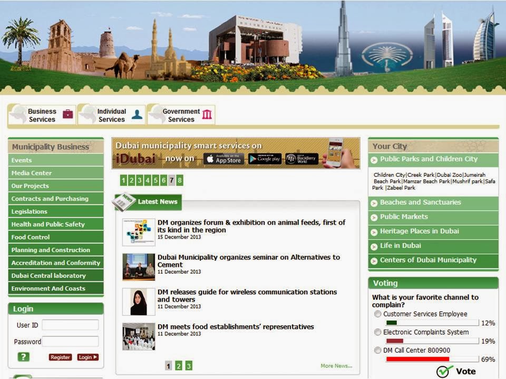Open food establishments meeting thumbnail
Screen dimensions: 506x379
point(139,336)
